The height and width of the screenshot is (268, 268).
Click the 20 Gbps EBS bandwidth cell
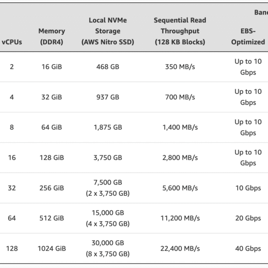pos(248,218)
